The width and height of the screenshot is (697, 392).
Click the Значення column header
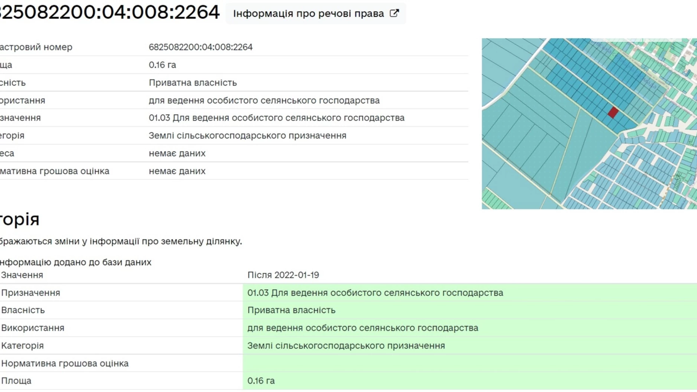pyautogui.click(x=22, y=275)
